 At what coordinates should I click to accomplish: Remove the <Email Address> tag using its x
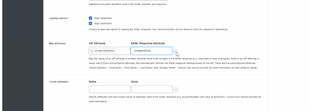click(x=92, y=51)
